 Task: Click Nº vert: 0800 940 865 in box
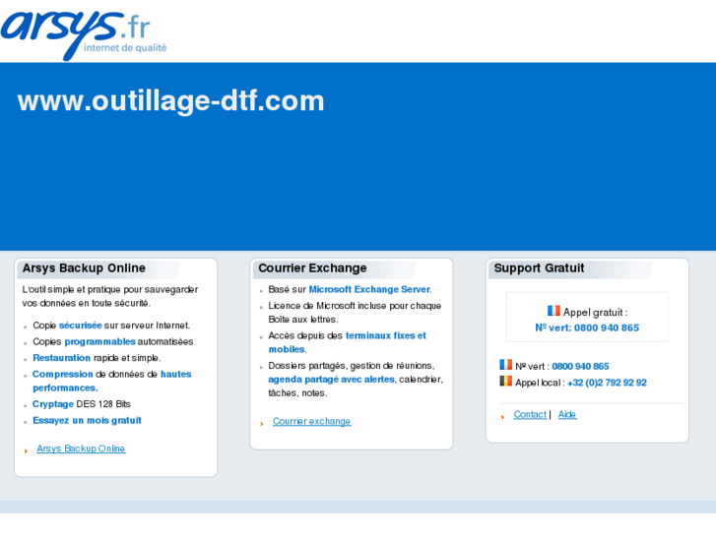tap(587, 328)
